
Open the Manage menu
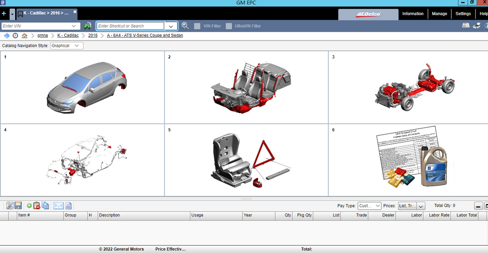pos(439,14)
